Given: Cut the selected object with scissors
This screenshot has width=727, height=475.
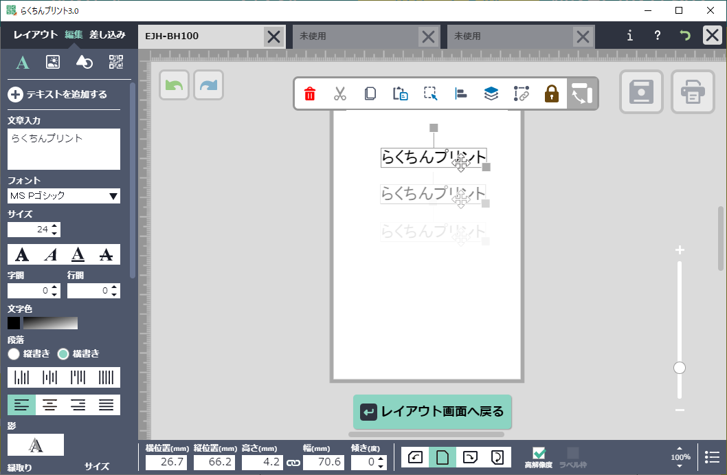Looking at the screenshot, I should point(340,93).
